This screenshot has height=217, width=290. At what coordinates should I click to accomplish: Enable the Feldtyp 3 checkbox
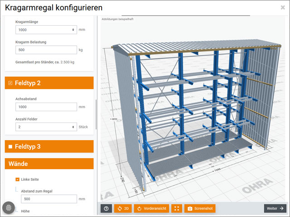10,146
